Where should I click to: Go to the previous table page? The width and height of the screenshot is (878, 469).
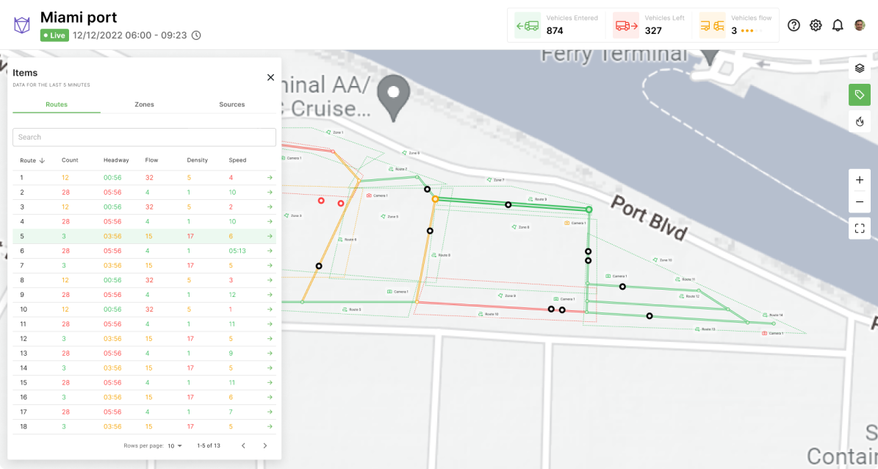[243, 445]
